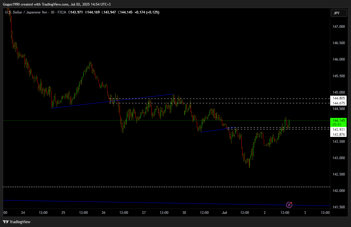The height and width of the screenshot is (227, 351).
Task: Select the 144.675 price line label
Action: coord(338,103)
